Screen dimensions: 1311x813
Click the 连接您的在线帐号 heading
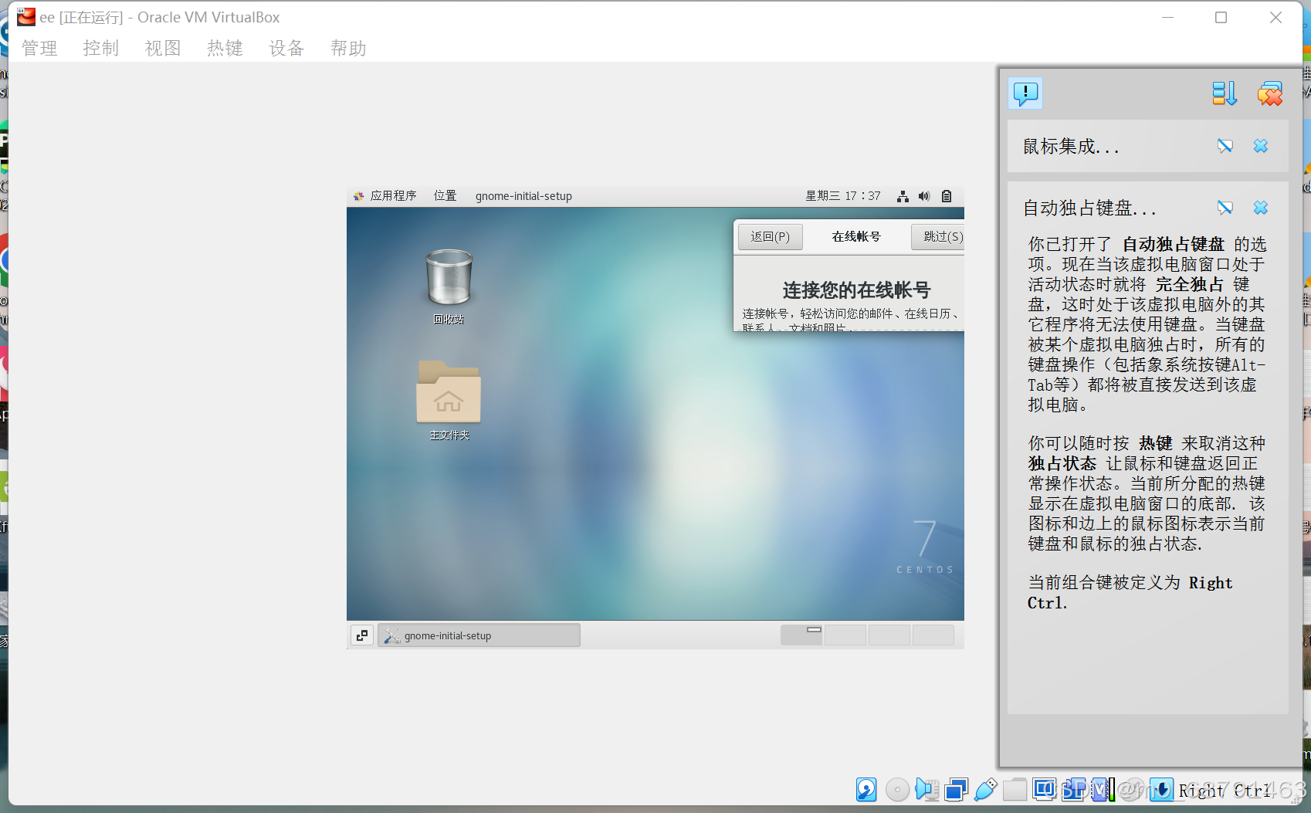click(x=856, y=290)
